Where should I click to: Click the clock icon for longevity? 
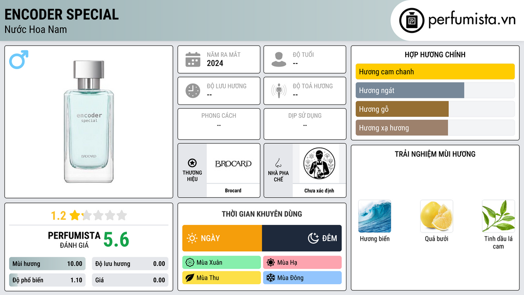pyautogui.click(x=193, y=91)
